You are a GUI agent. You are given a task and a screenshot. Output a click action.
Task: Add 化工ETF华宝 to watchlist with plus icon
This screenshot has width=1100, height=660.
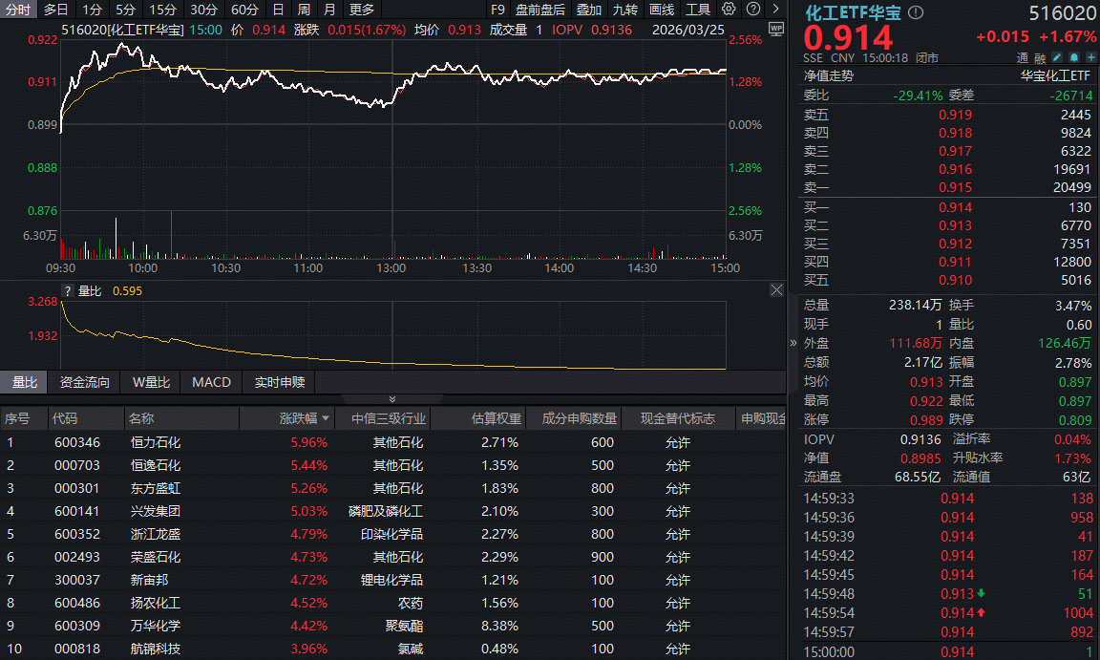[x=1089, y=57]
